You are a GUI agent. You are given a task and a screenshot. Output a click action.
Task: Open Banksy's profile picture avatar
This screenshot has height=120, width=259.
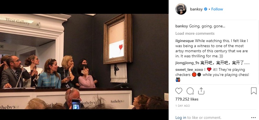[181, 9]
